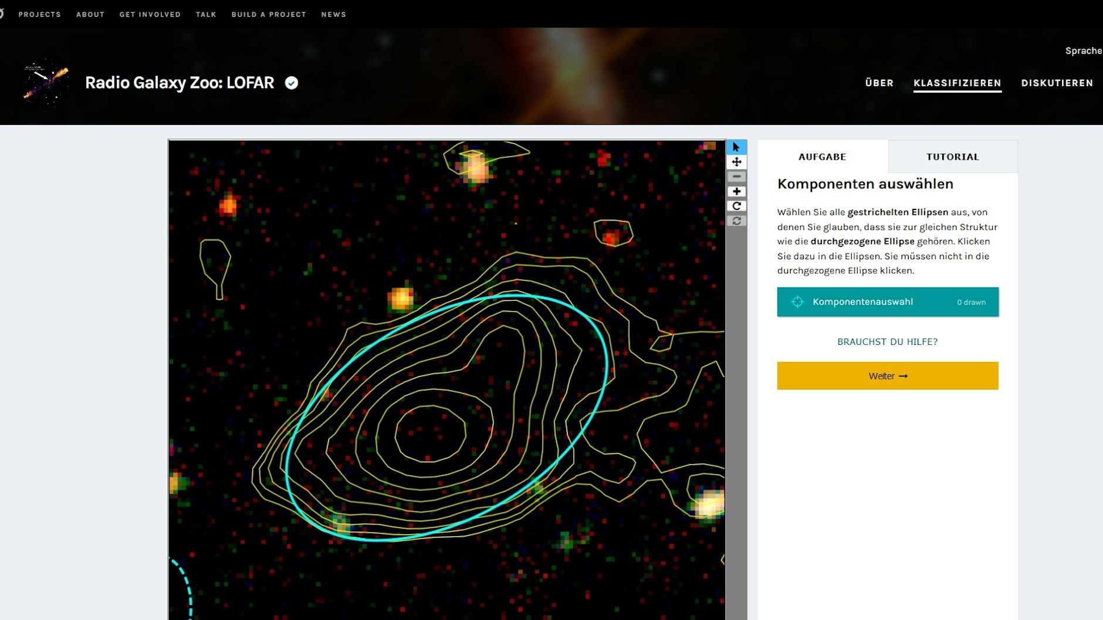1103x620 pixels.
Task: Activate the pan/move image tool
Action: [736, 162]
